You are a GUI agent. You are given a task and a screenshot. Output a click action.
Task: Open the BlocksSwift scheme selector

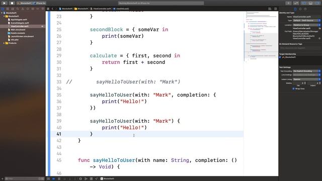tap(25, 3)
